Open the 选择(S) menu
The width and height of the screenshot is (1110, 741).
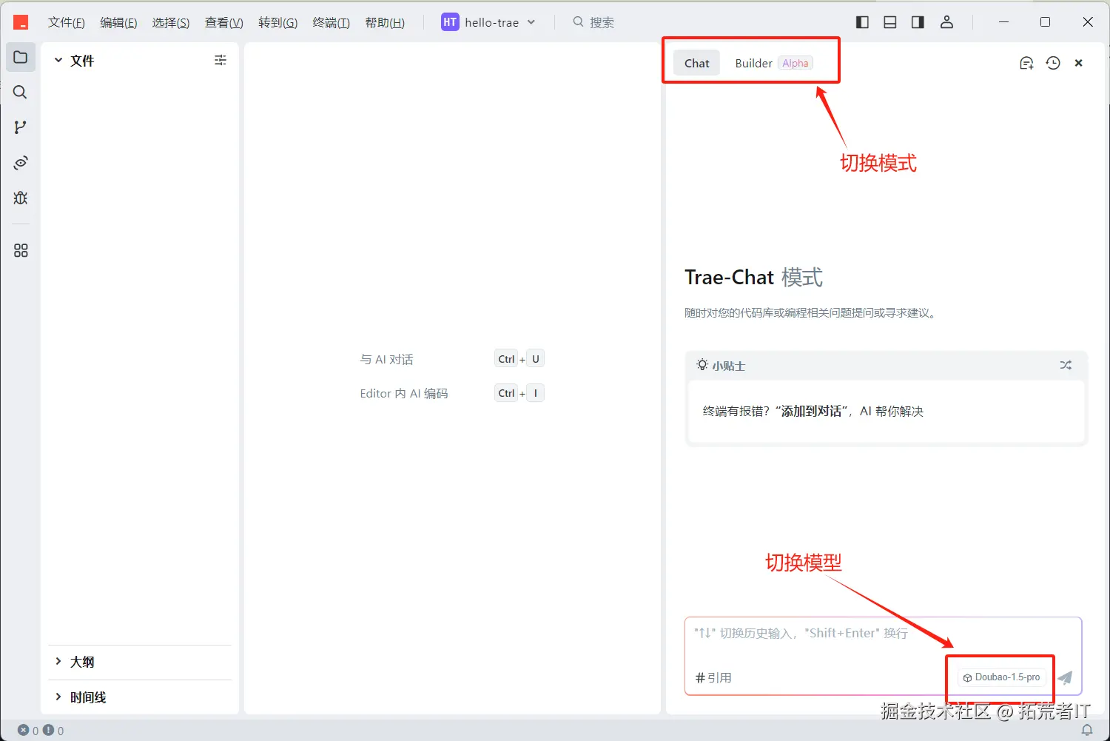[171, 22]
